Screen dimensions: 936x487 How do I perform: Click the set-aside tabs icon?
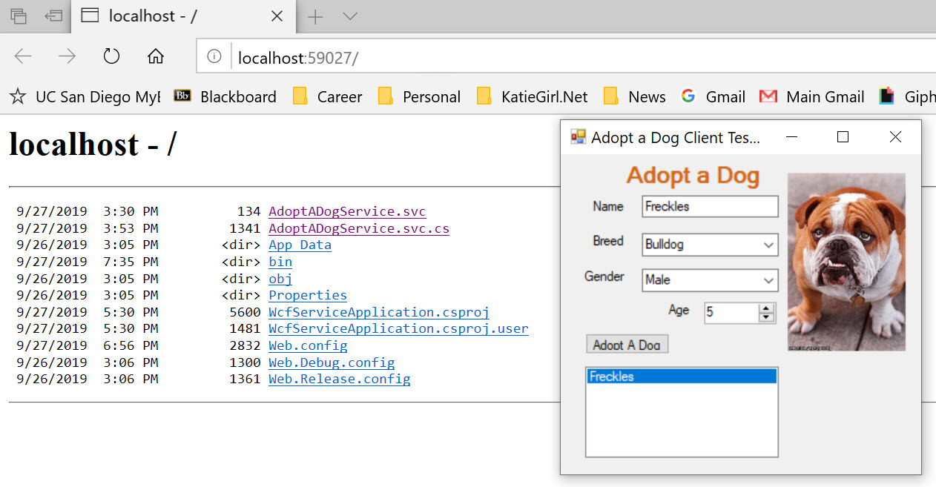tap(53, 16)
